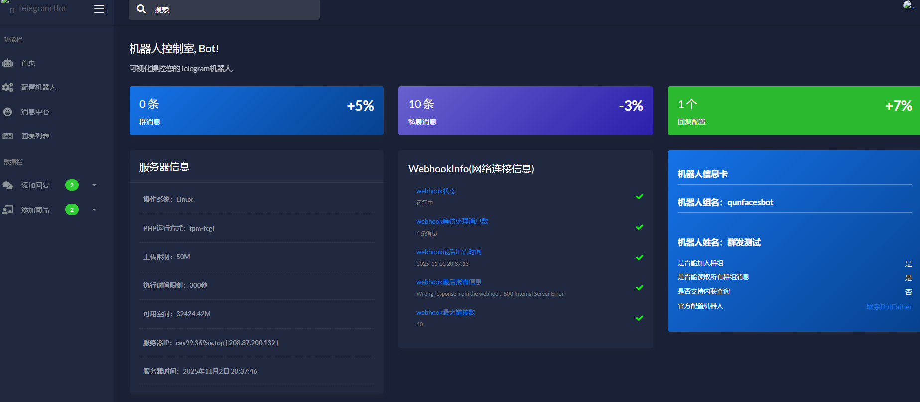
Task: Click the 是否能读取所有群组消息 row
Action: [x=794, y=277]
